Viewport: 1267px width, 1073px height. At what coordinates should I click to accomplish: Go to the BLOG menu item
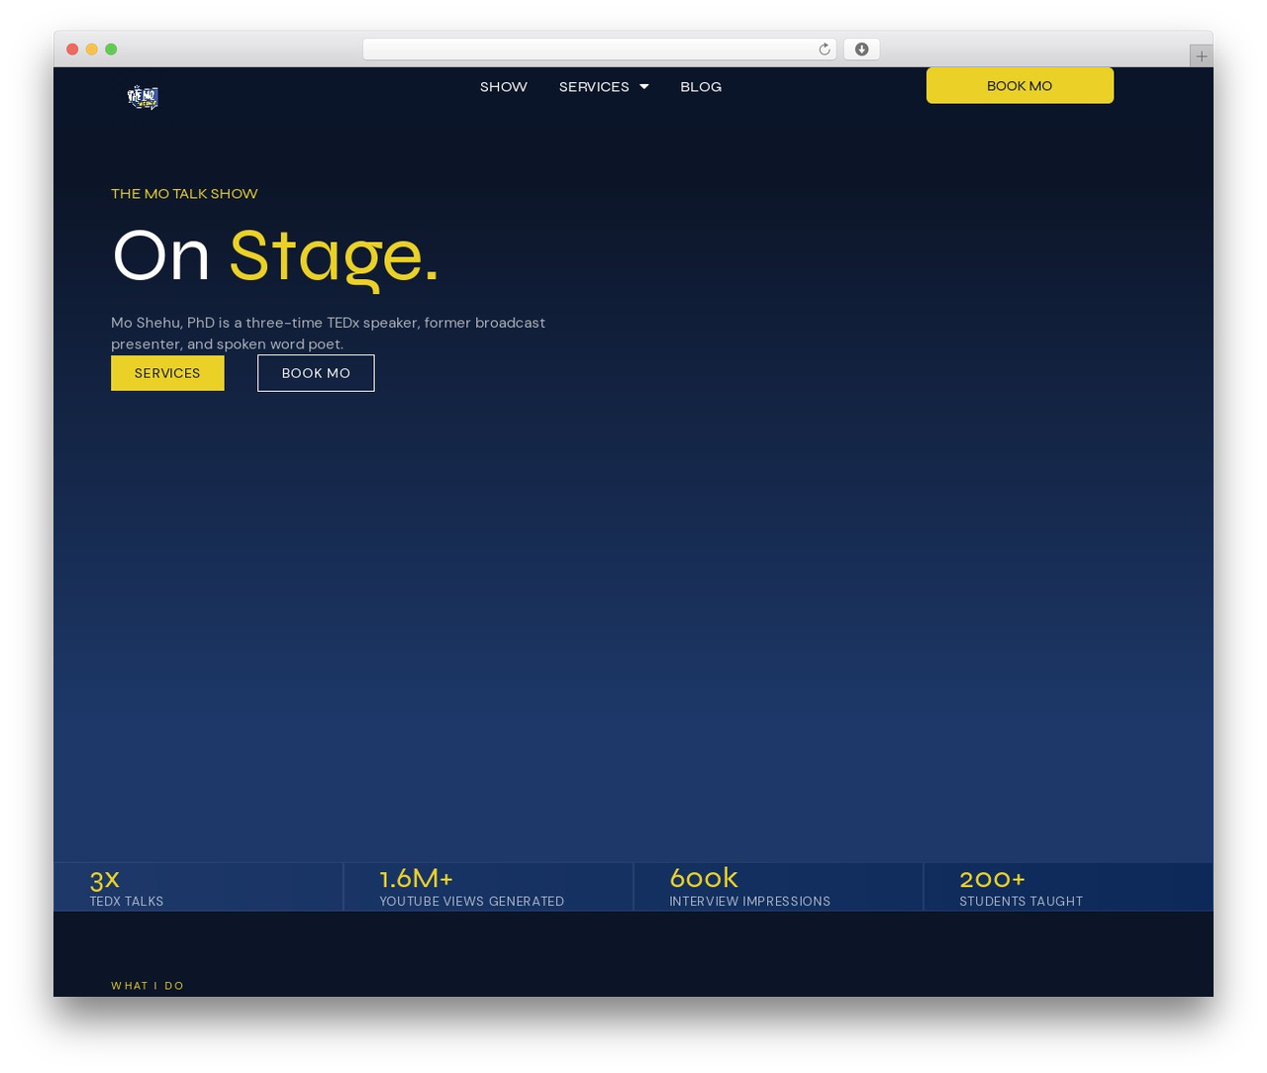click(701, 87)
